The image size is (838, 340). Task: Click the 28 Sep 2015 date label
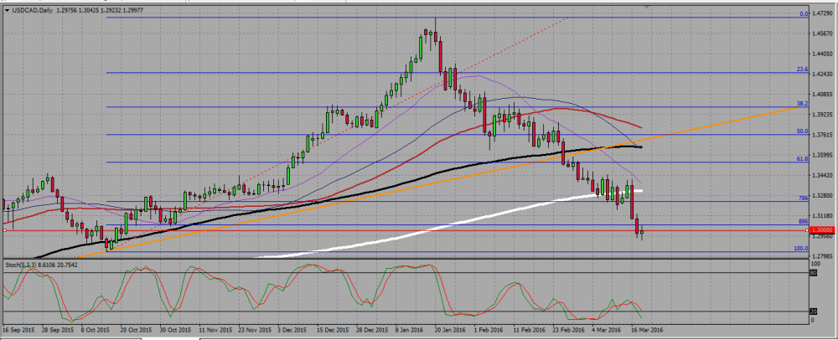[59, 331]
